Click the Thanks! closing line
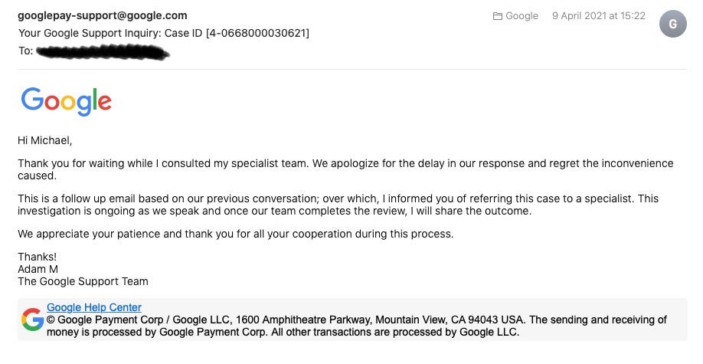703x364 pixels. pyautogui.click(x=38, y=257)
